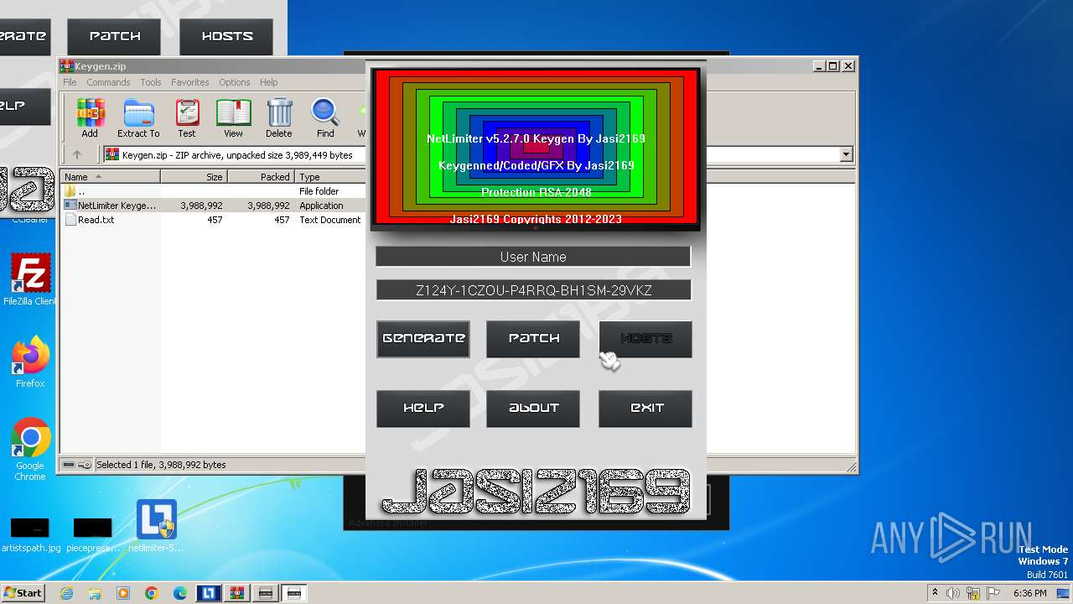The height and width of the screenshot is (604, 1073).
Task: Click the WinRAR title bar books icon
Action: (x=67, y=65)
